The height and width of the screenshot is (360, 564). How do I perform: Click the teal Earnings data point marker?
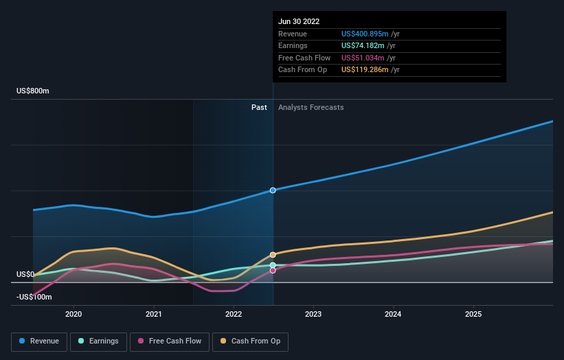(273, 265)
